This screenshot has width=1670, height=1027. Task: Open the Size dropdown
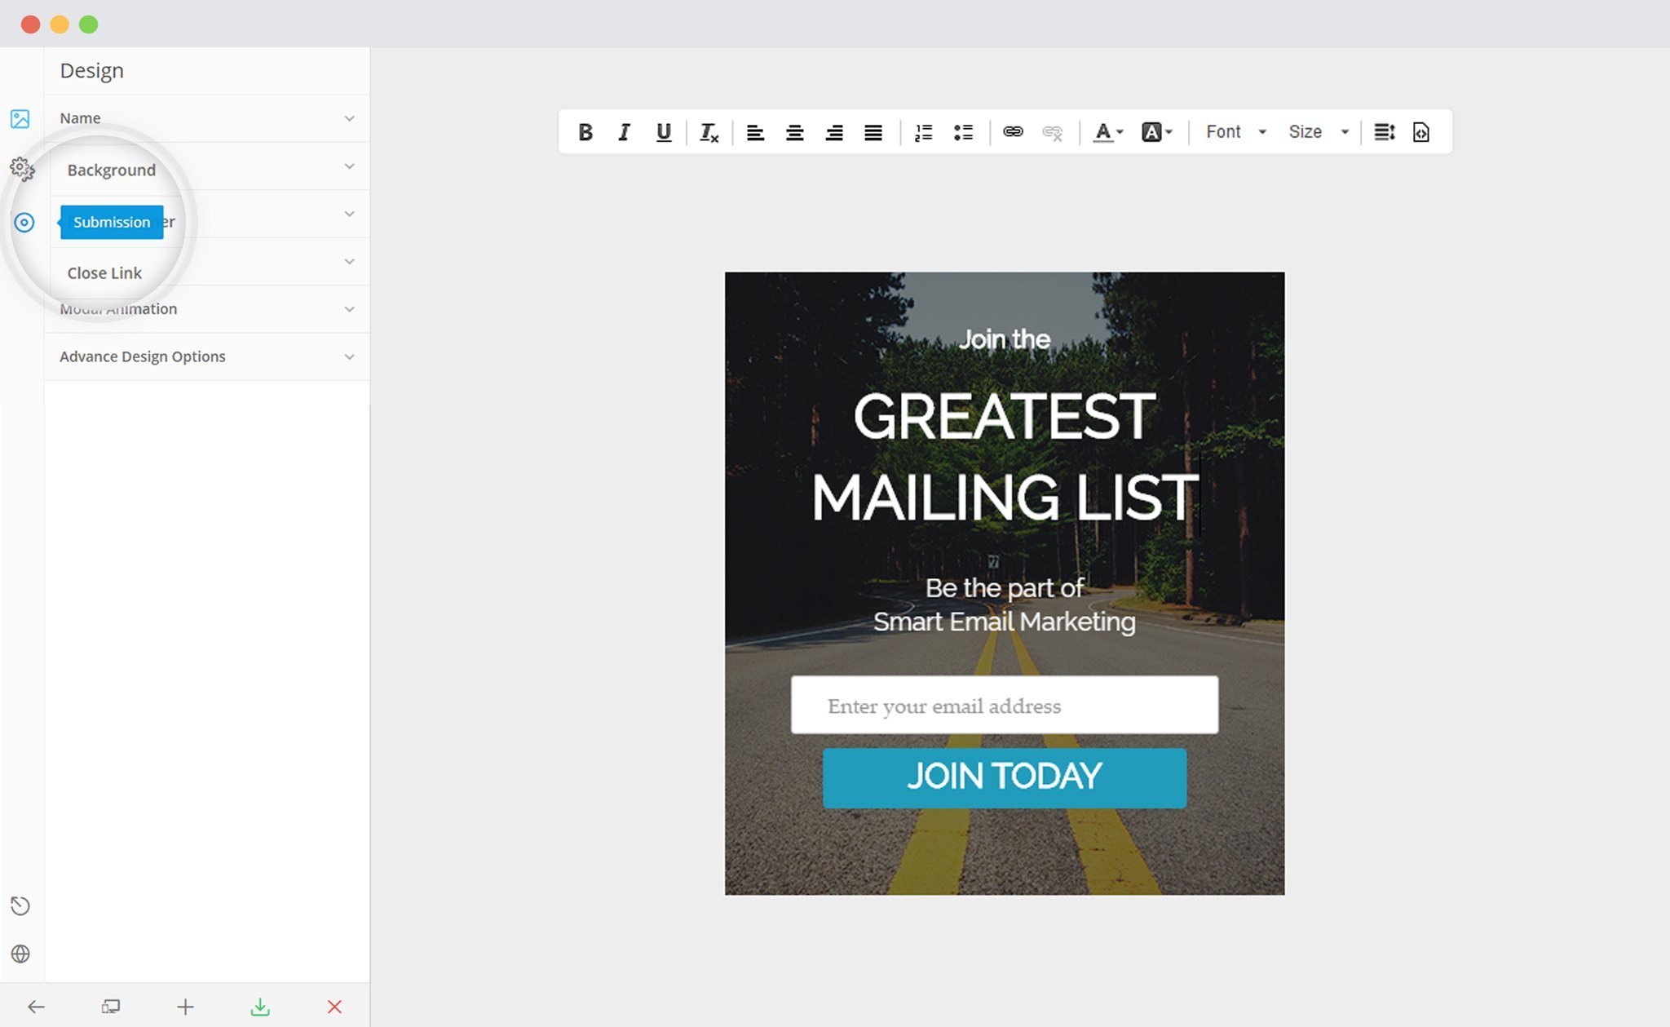(x=1318, y=132)
